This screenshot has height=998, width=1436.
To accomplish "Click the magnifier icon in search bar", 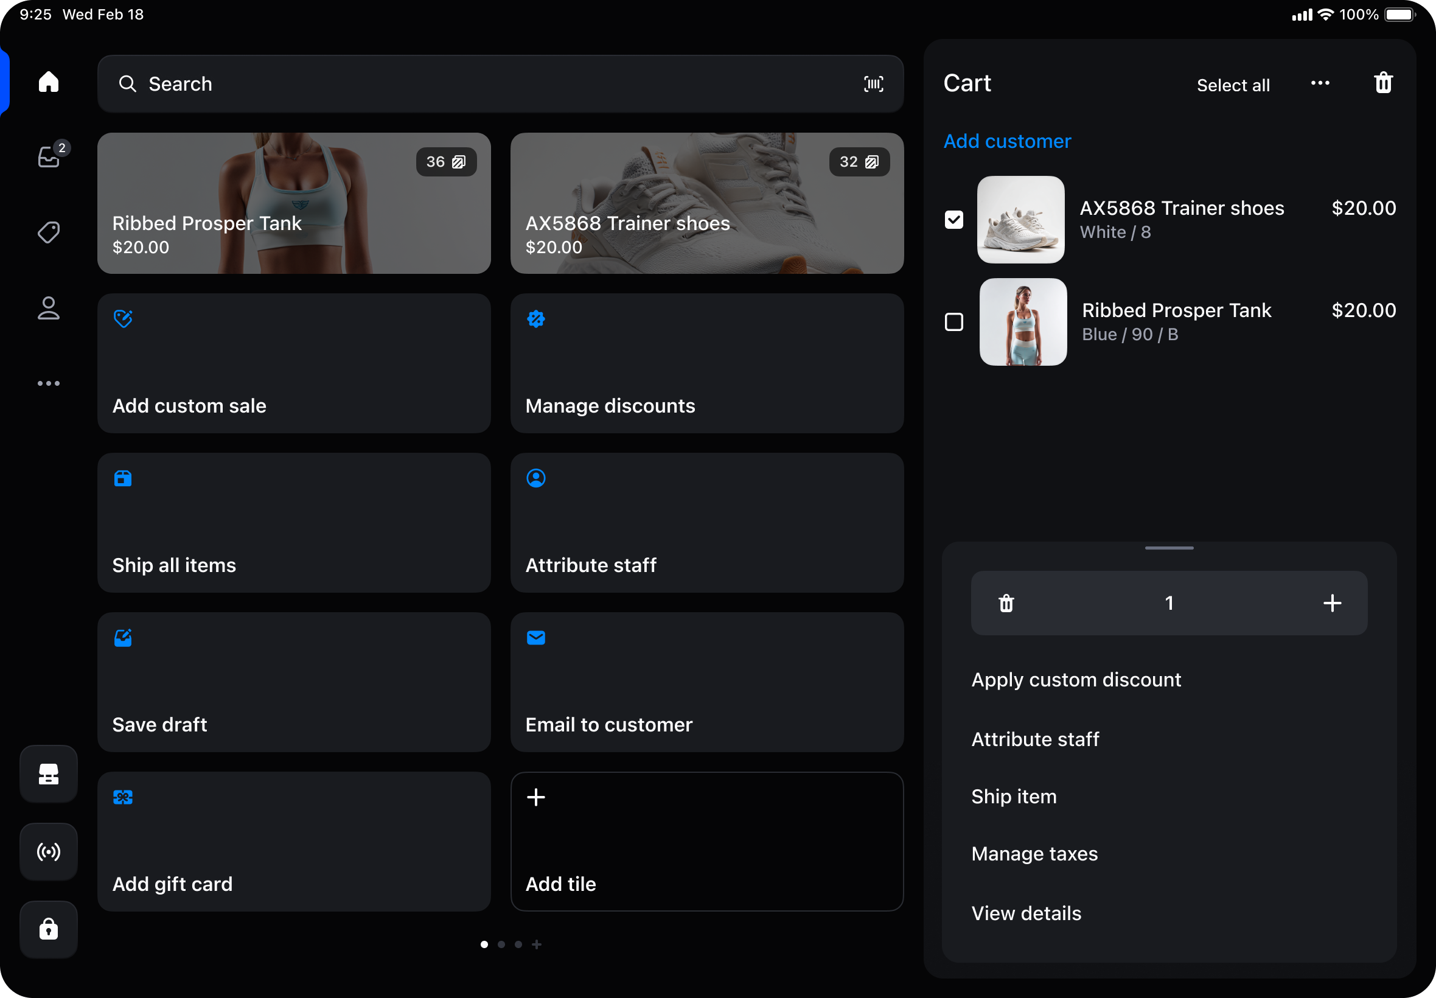I will 128,84.
